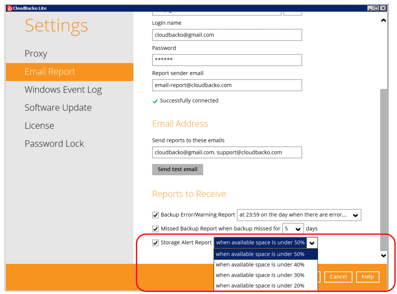Toggle Backup Error/Warning Report checkbox
Viewport: 397px width, 294px height.
click(x=155, y=215)
